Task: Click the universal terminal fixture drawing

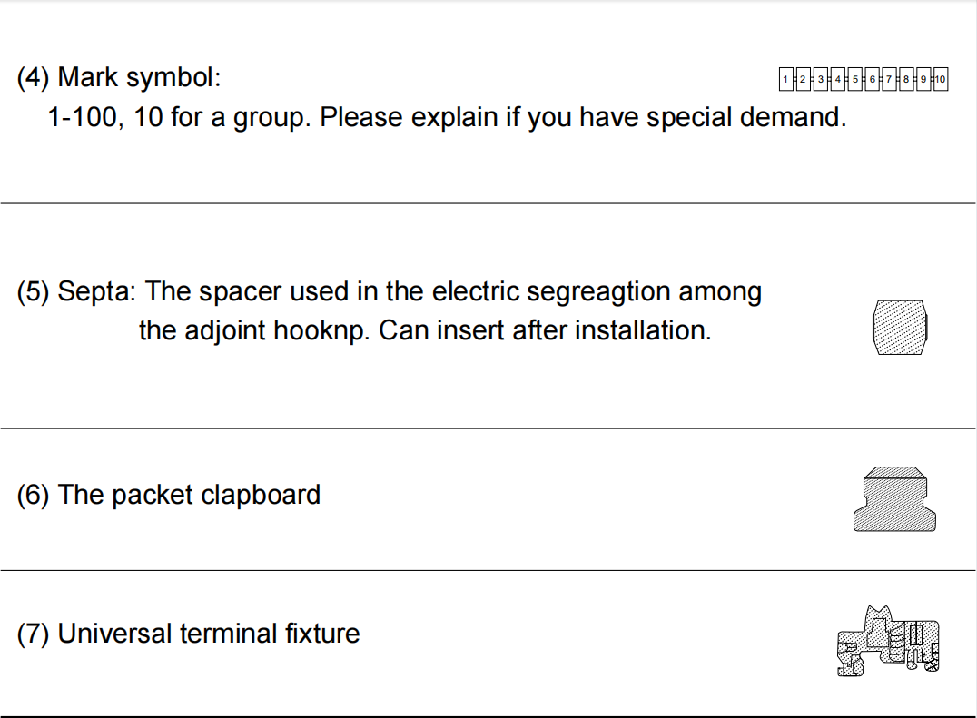Action: 889,641
